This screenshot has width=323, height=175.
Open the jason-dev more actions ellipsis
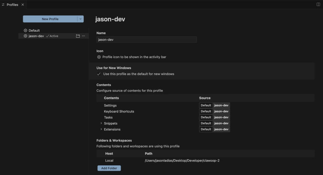pos(83,36)
